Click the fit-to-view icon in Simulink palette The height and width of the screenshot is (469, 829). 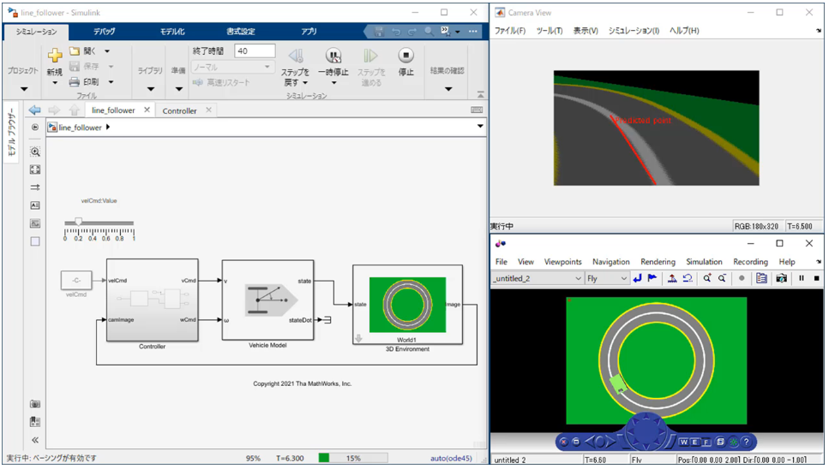[x=35, y=169]
